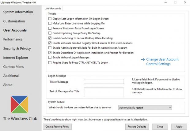Select the User Accounts tab
This screenshot has height=131, width=190.
pyautogui.click(x=53, y=9)
